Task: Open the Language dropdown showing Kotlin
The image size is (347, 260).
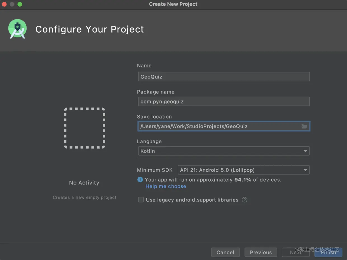Action: coord(224,151)
